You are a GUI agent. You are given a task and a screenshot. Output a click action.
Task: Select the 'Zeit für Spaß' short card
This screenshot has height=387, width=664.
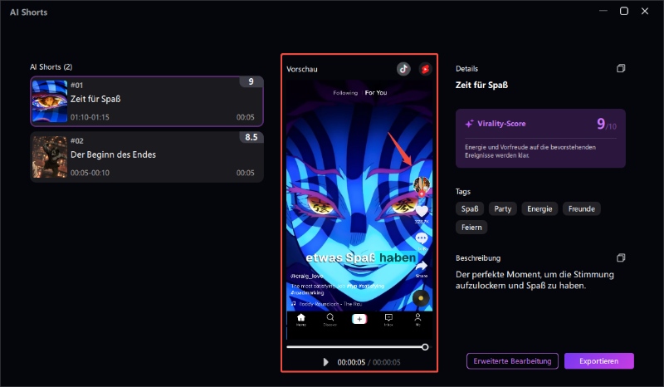147,101
